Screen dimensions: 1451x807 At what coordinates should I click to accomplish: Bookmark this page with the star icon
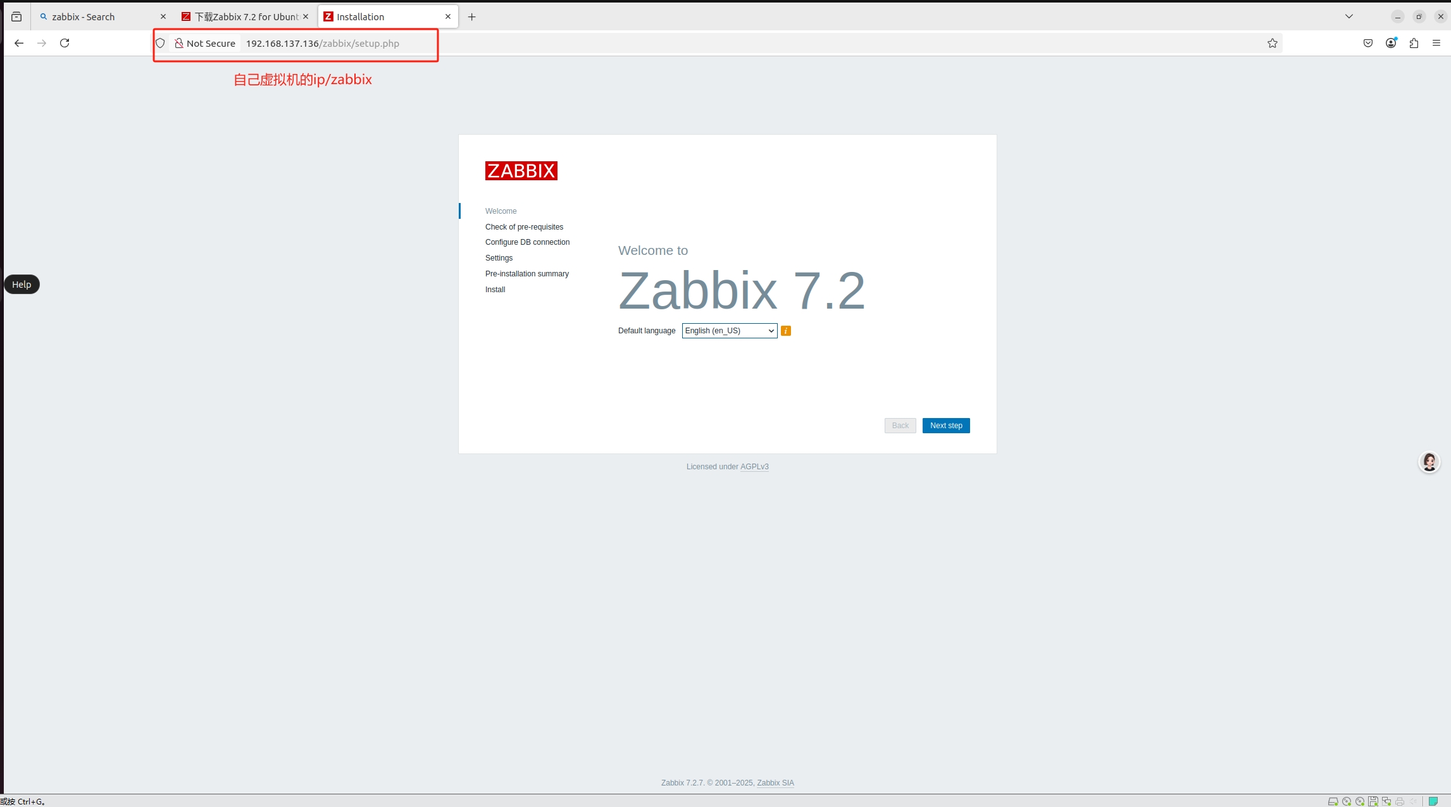pos(1273,43)
